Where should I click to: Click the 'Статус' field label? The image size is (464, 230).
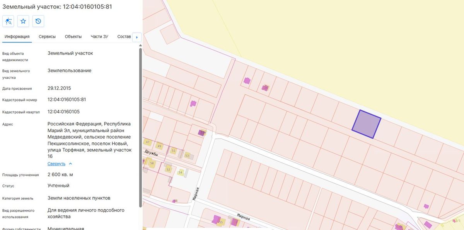8,186
